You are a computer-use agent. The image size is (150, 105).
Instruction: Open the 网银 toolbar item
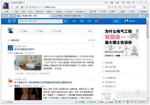click(x=103, y=11)
